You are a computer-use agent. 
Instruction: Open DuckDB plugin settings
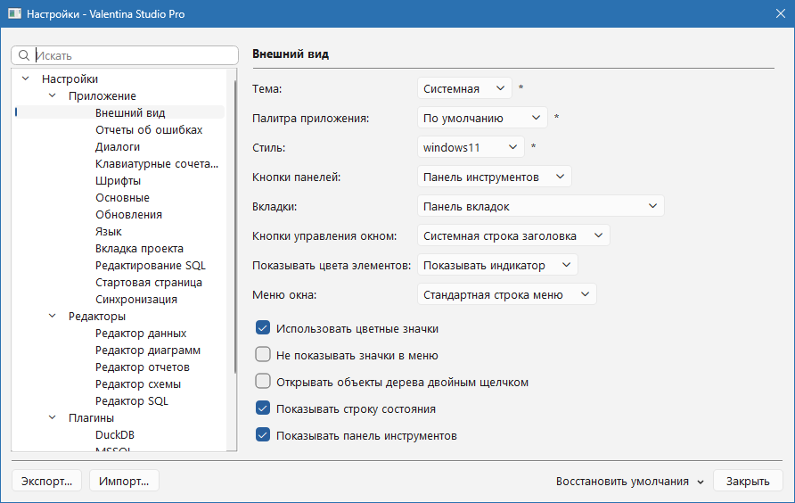(x=115, y=435)
